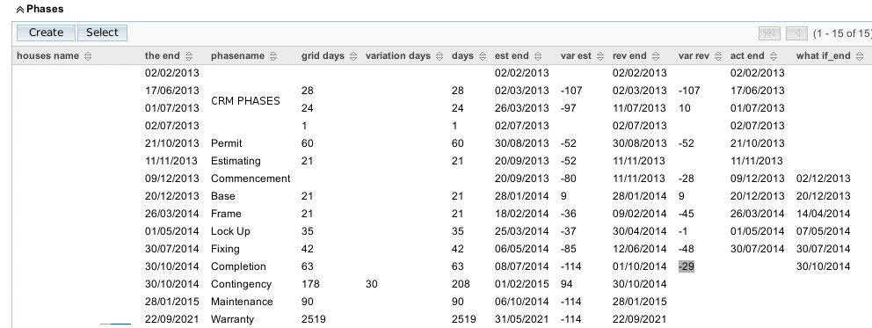Go to first page of results
Image resolution: width=872 pixels, height=328 pixels.
tap(770, 33)
